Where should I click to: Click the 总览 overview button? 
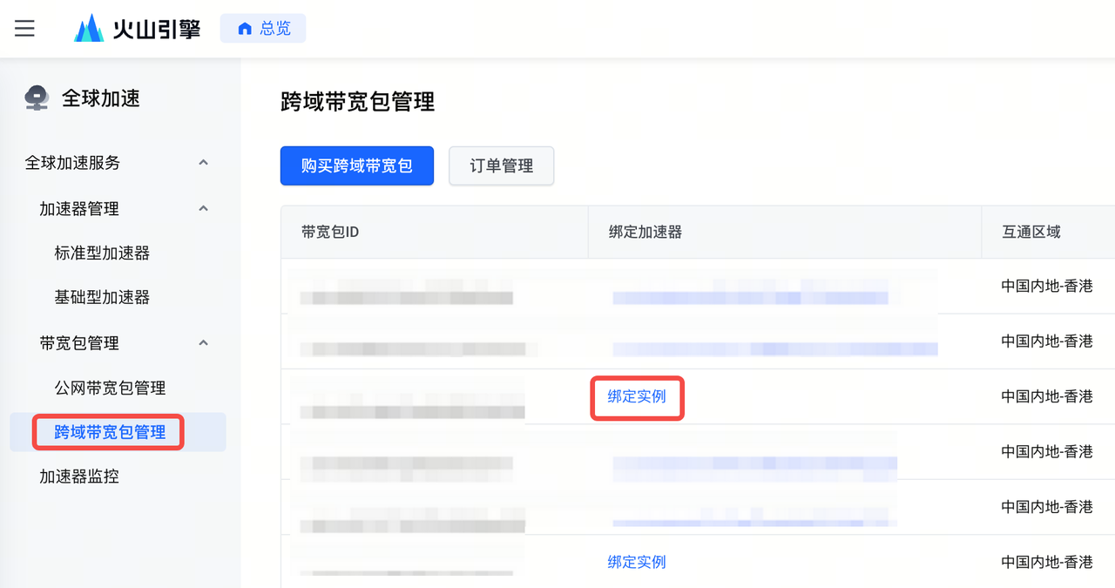point(263,29)
